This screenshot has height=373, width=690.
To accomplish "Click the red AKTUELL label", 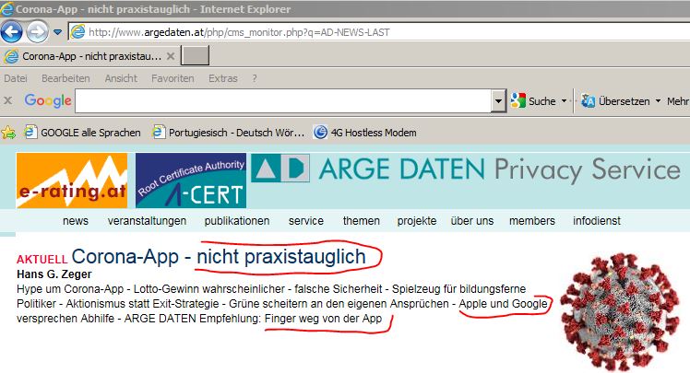I will (x=42, y=259).
